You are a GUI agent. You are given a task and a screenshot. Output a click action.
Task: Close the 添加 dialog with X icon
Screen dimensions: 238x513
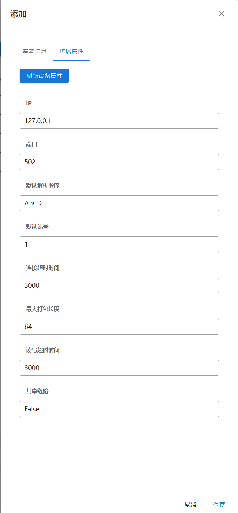[221, 14]
